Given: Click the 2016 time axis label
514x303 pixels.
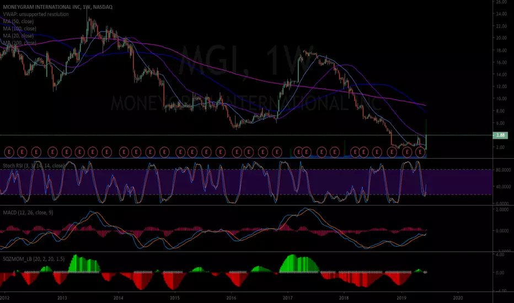Looking at the screenshot, I should point(232,297).
